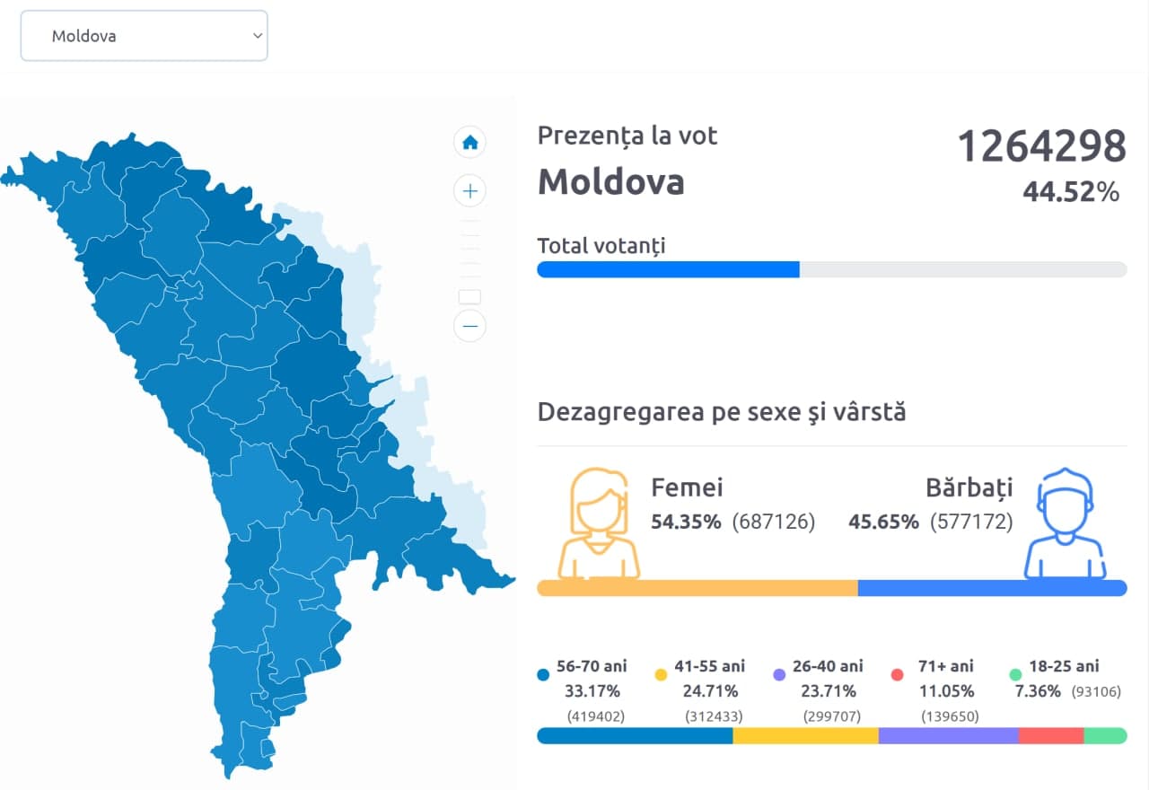Screen dimensions: 1149x790
Task: Click the woman (Femei) figure icon
Action: click(599, 524)
